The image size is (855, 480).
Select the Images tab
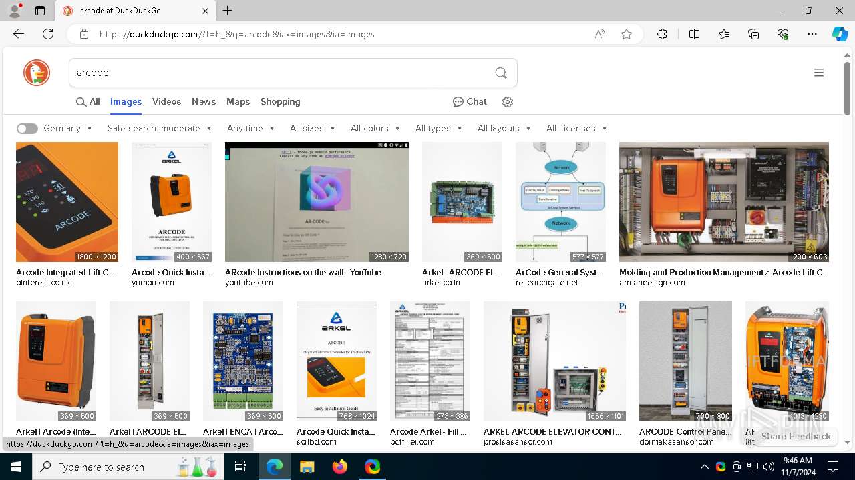126,102
